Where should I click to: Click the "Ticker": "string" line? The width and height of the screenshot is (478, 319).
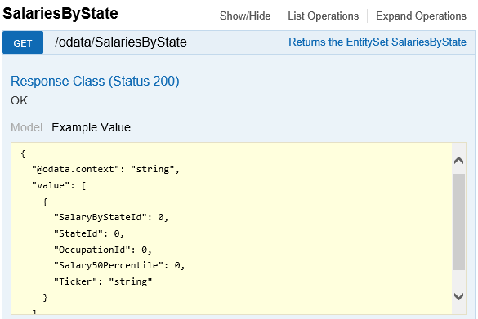tap(103, 281)
